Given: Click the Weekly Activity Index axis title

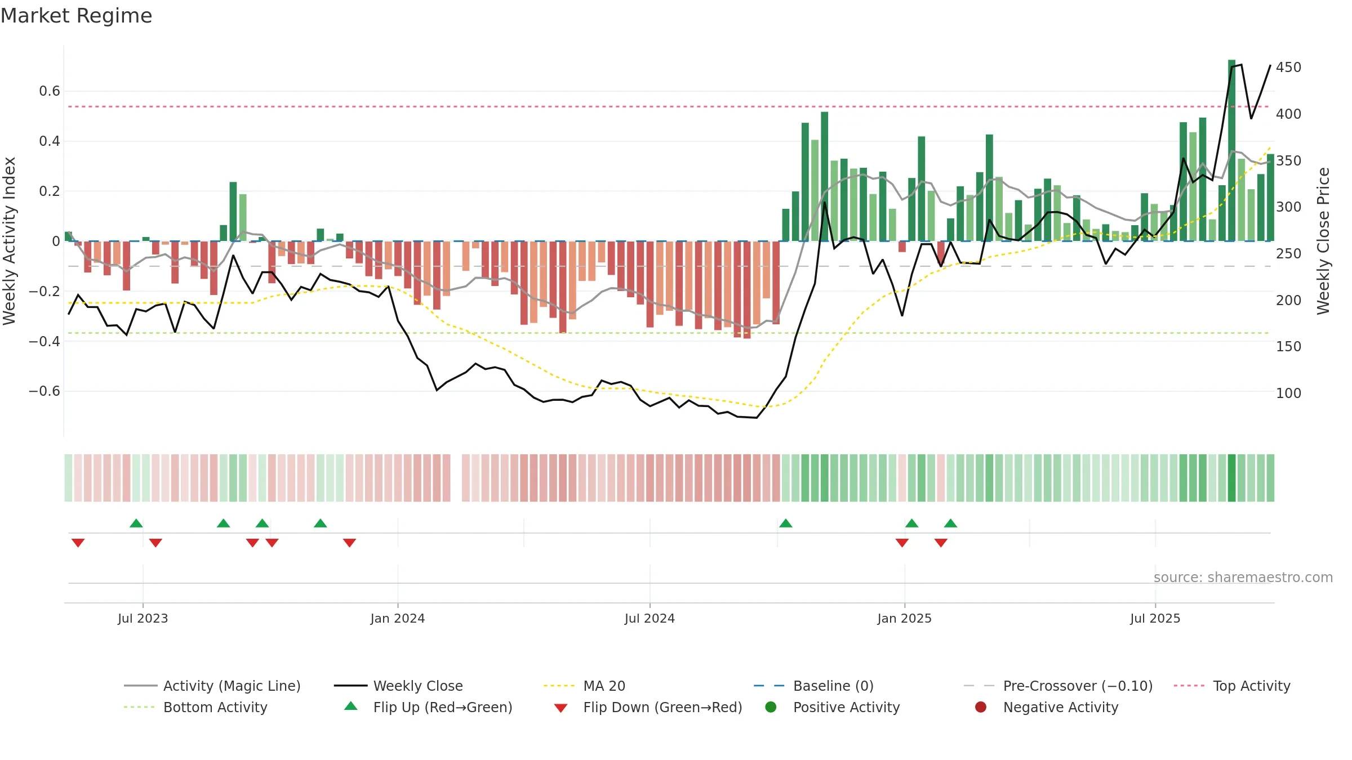Looking at the screenshot, I should click(10, 241).
